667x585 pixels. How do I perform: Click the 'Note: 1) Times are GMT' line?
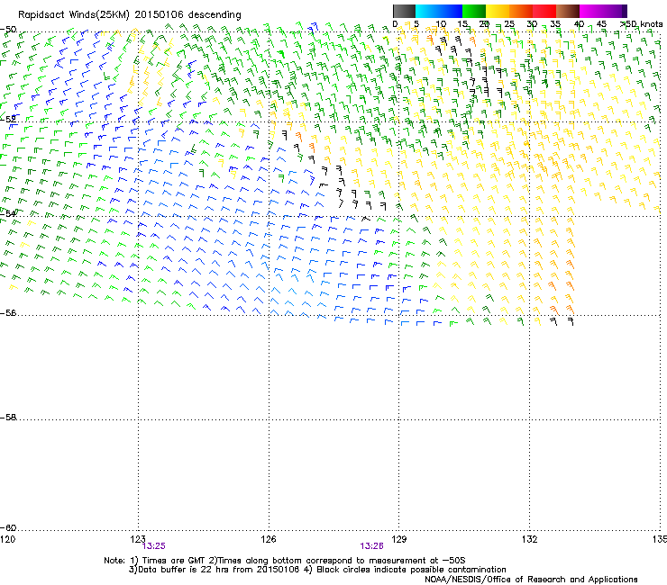click(285, 561)
